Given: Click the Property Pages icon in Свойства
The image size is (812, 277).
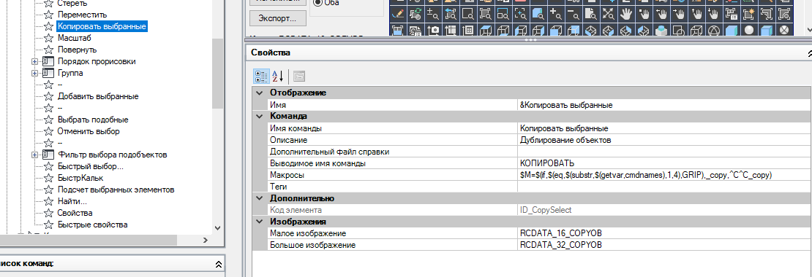Looking at the screenshot, I should tap(298, 77).
